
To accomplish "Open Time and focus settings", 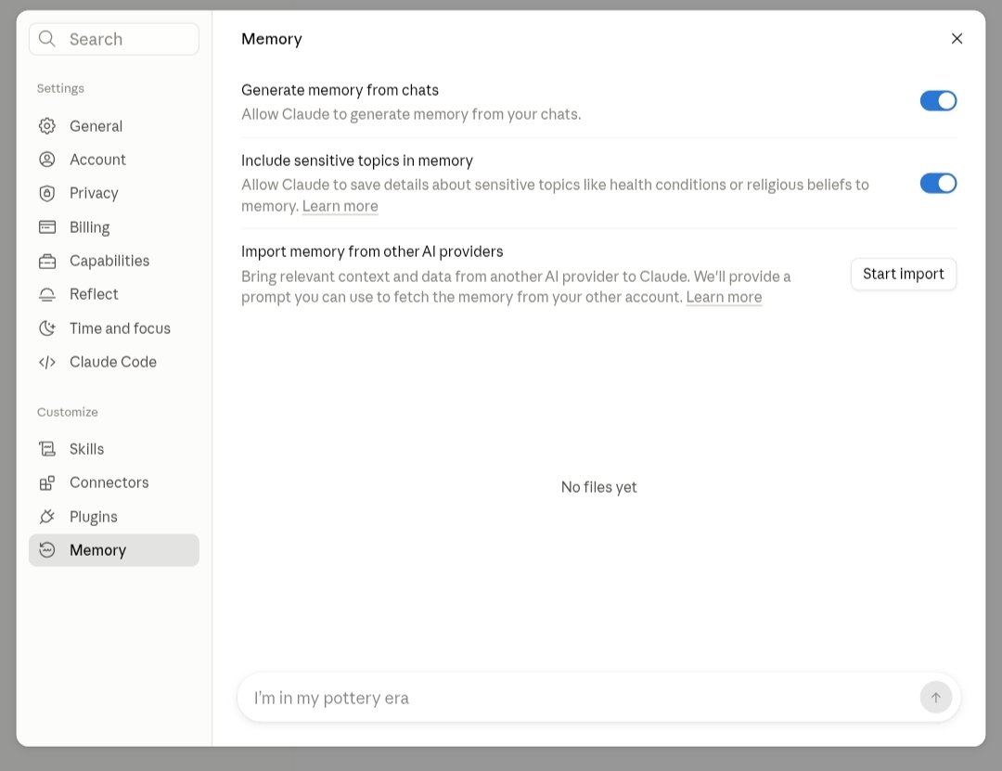I will click(114, 328).
